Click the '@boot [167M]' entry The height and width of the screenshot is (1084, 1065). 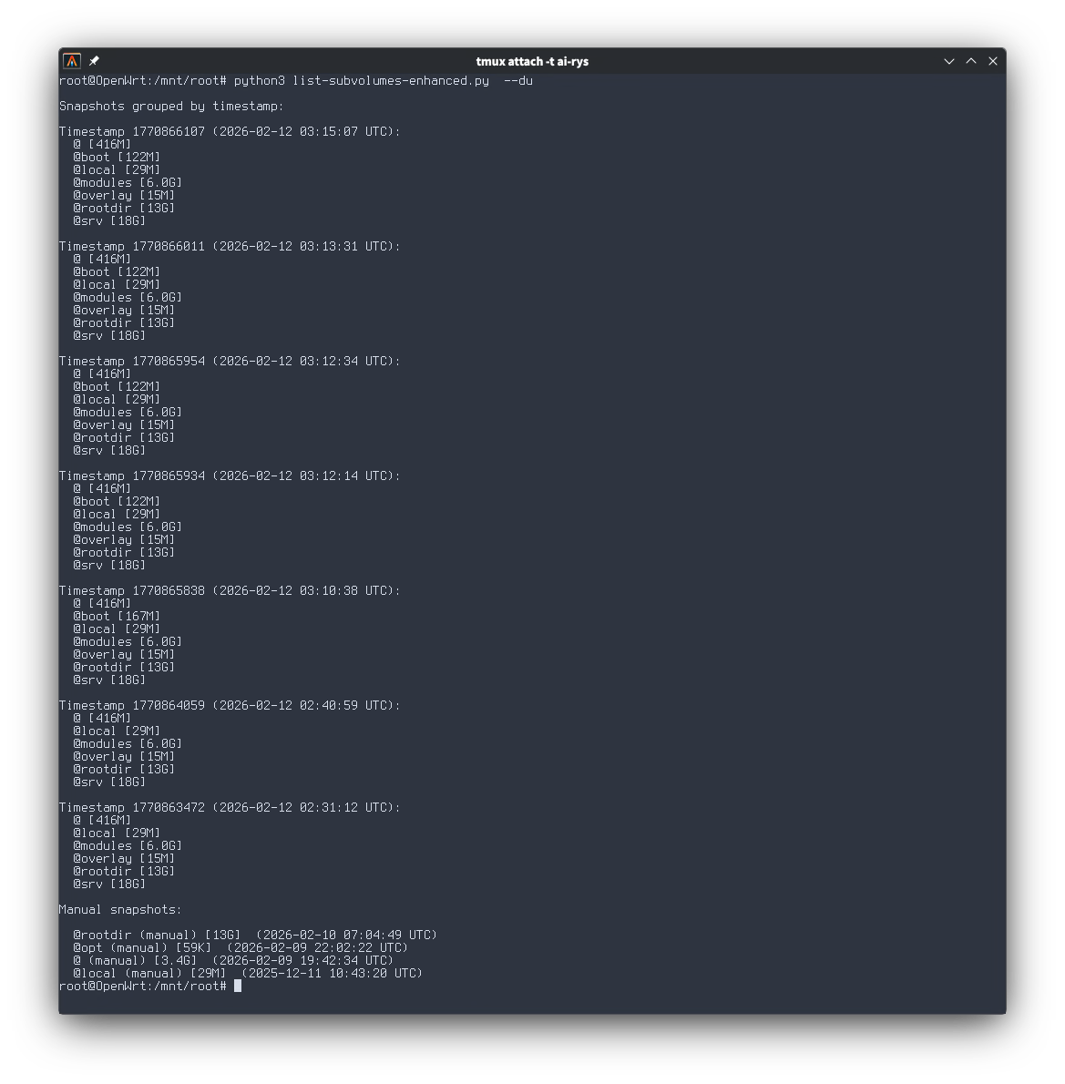coord(117,617)
